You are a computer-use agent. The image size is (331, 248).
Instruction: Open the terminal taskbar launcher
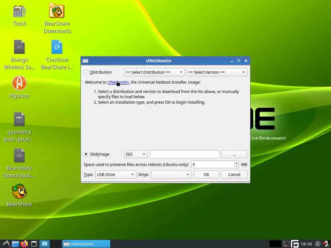[34, 244]
